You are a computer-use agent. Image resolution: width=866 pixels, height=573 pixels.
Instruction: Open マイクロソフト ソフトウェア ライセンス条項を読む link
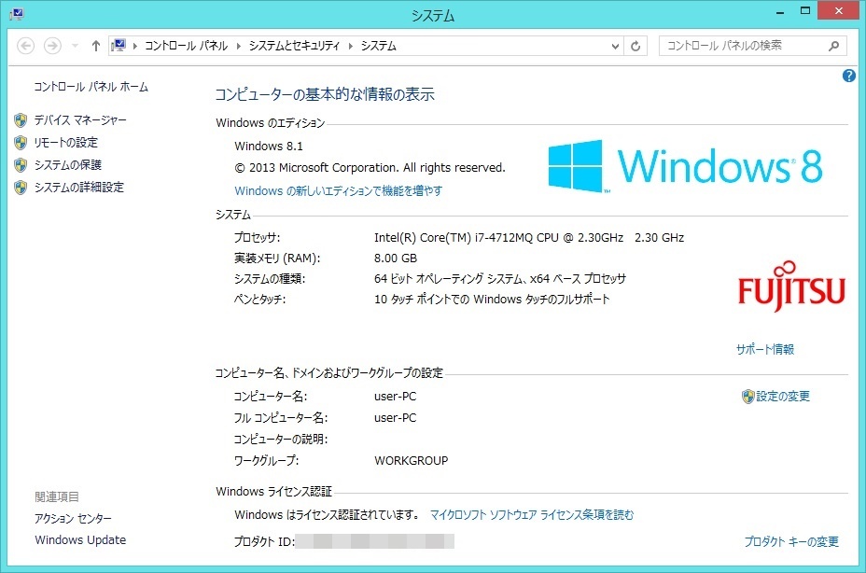click(532, 515)
